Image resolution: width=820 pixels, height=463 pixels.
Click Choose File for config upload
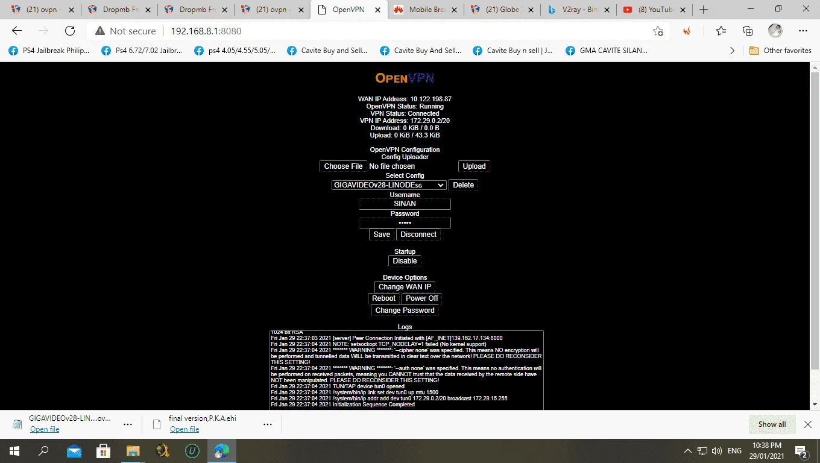[x=343, y=166]
